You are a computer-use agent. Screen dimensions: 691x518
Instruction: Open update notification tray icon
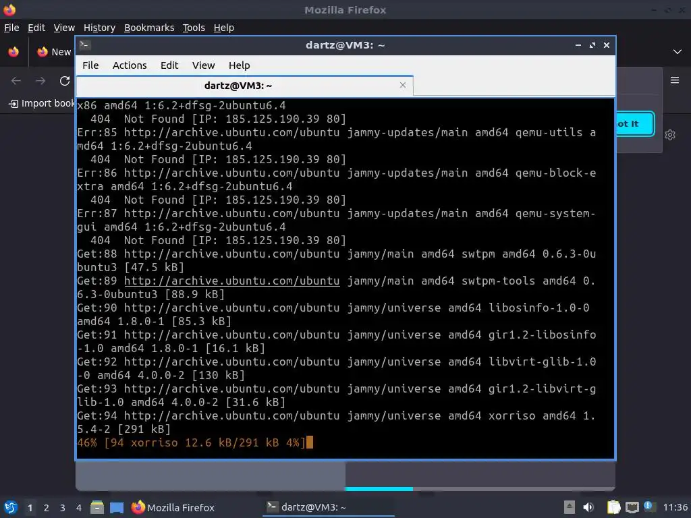click(648, 506)
